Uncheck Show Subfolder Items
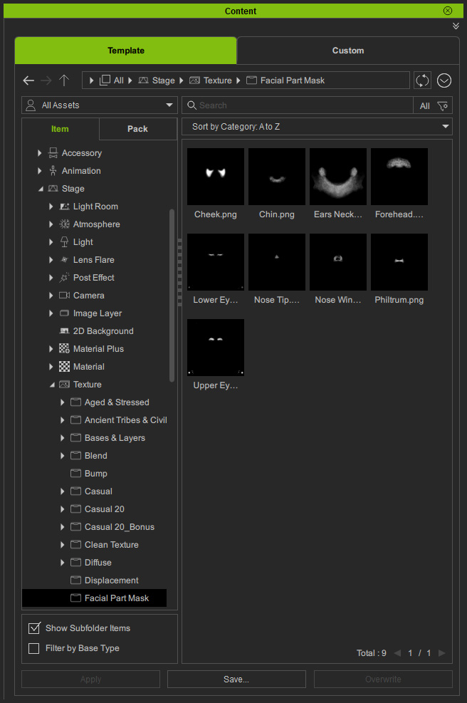 pyautogui.click(x=33, y=628)
